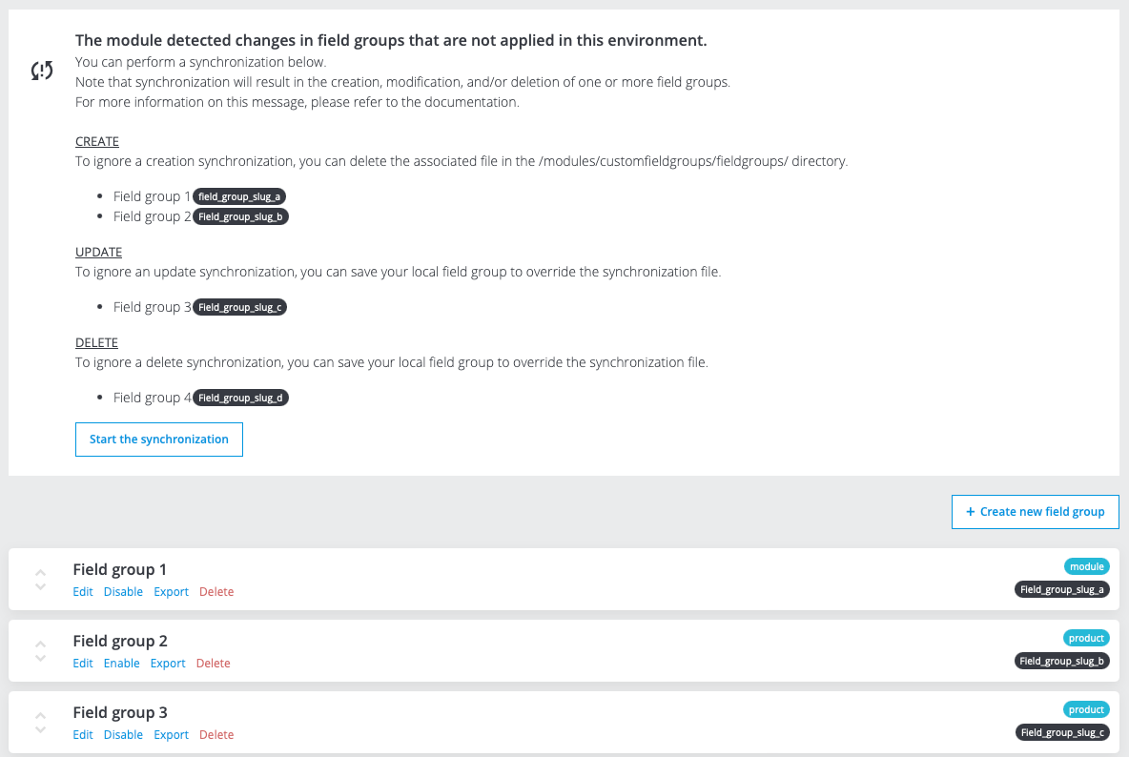Click the synchronization refresh icon
This screenshot has width=1129, height=757.
[42, 71]
